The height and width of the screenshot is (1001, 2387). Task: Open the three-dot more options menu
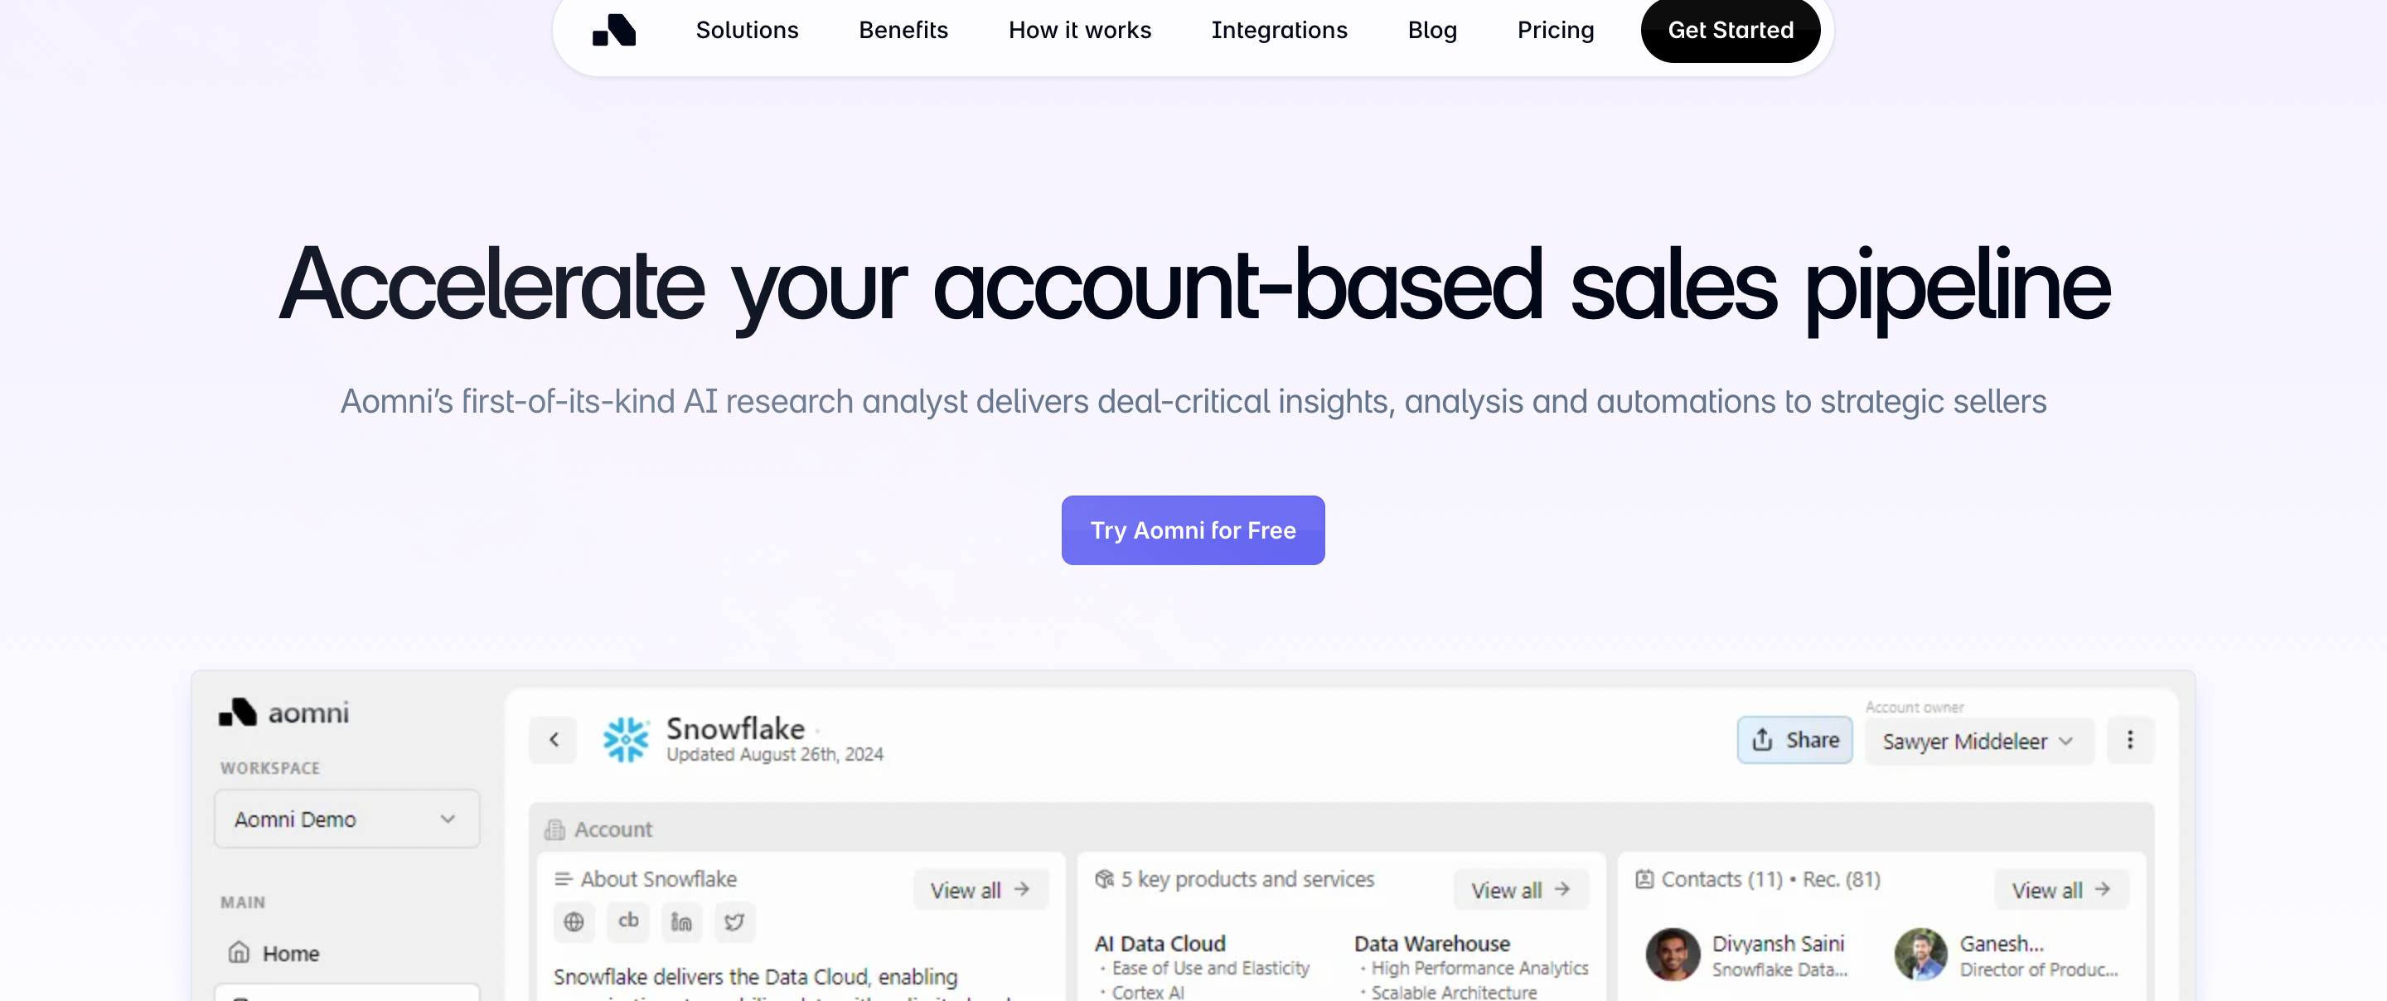2129,740
